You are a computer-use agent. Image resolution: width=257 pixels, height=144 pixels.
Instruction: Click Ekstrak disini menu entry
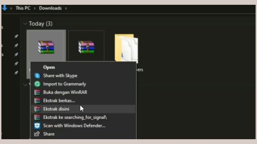(x=83, y=109)
